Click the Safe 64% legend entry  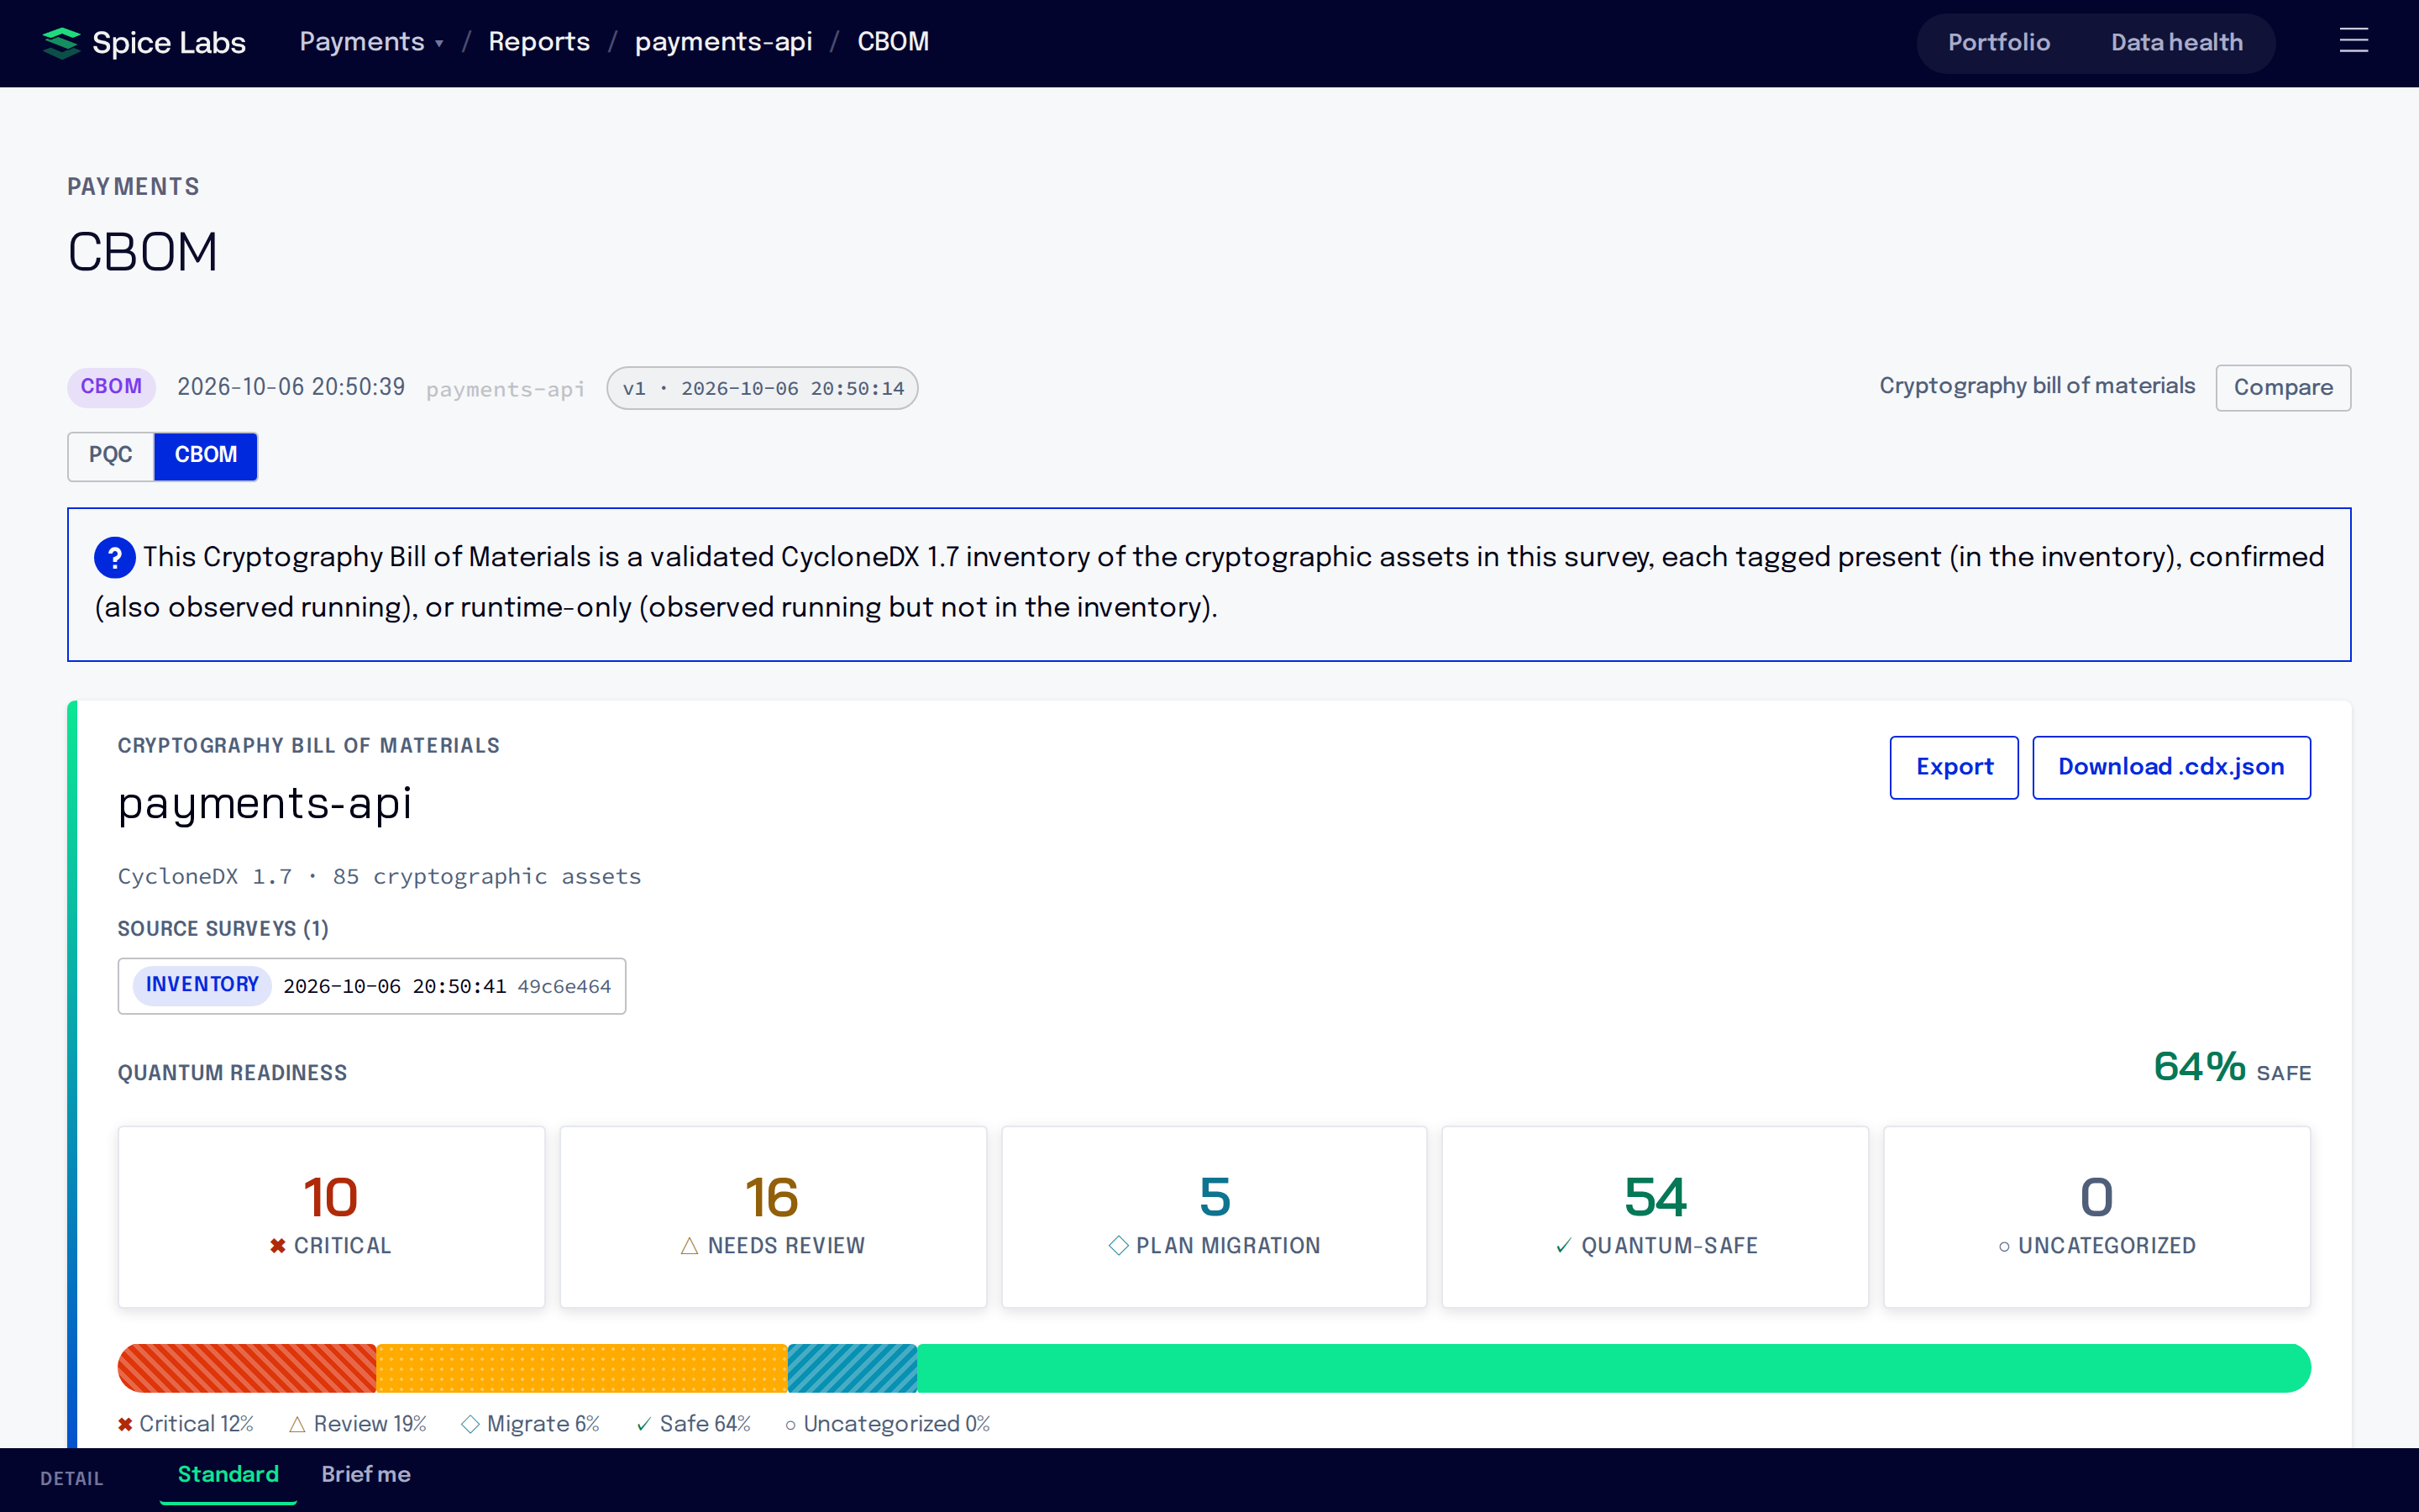(x=694, y=1424)
